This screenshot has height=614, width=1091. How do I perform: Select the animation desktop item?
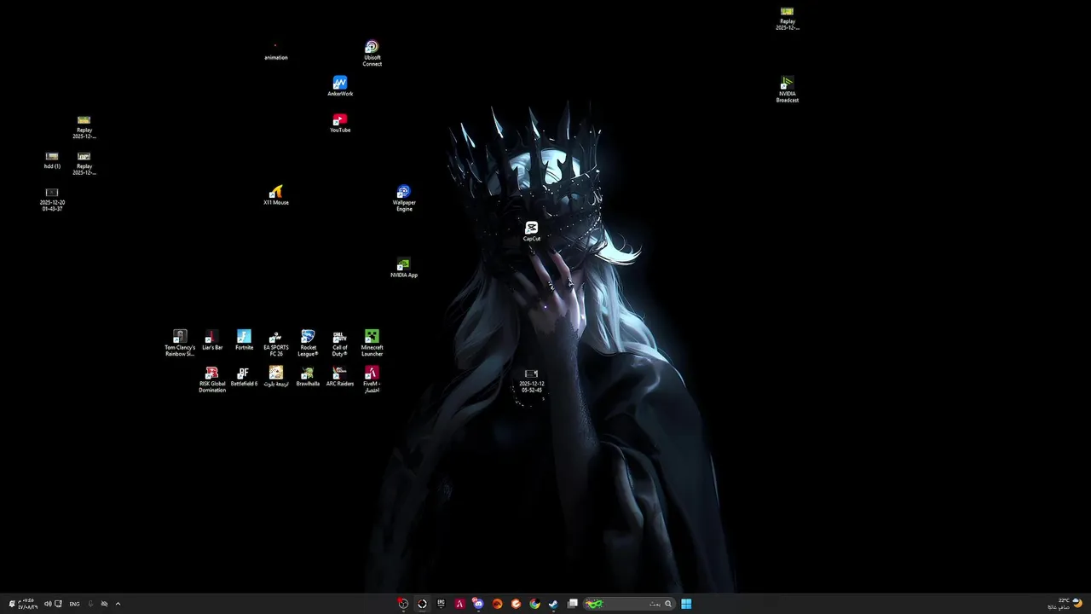pos(275,51)
